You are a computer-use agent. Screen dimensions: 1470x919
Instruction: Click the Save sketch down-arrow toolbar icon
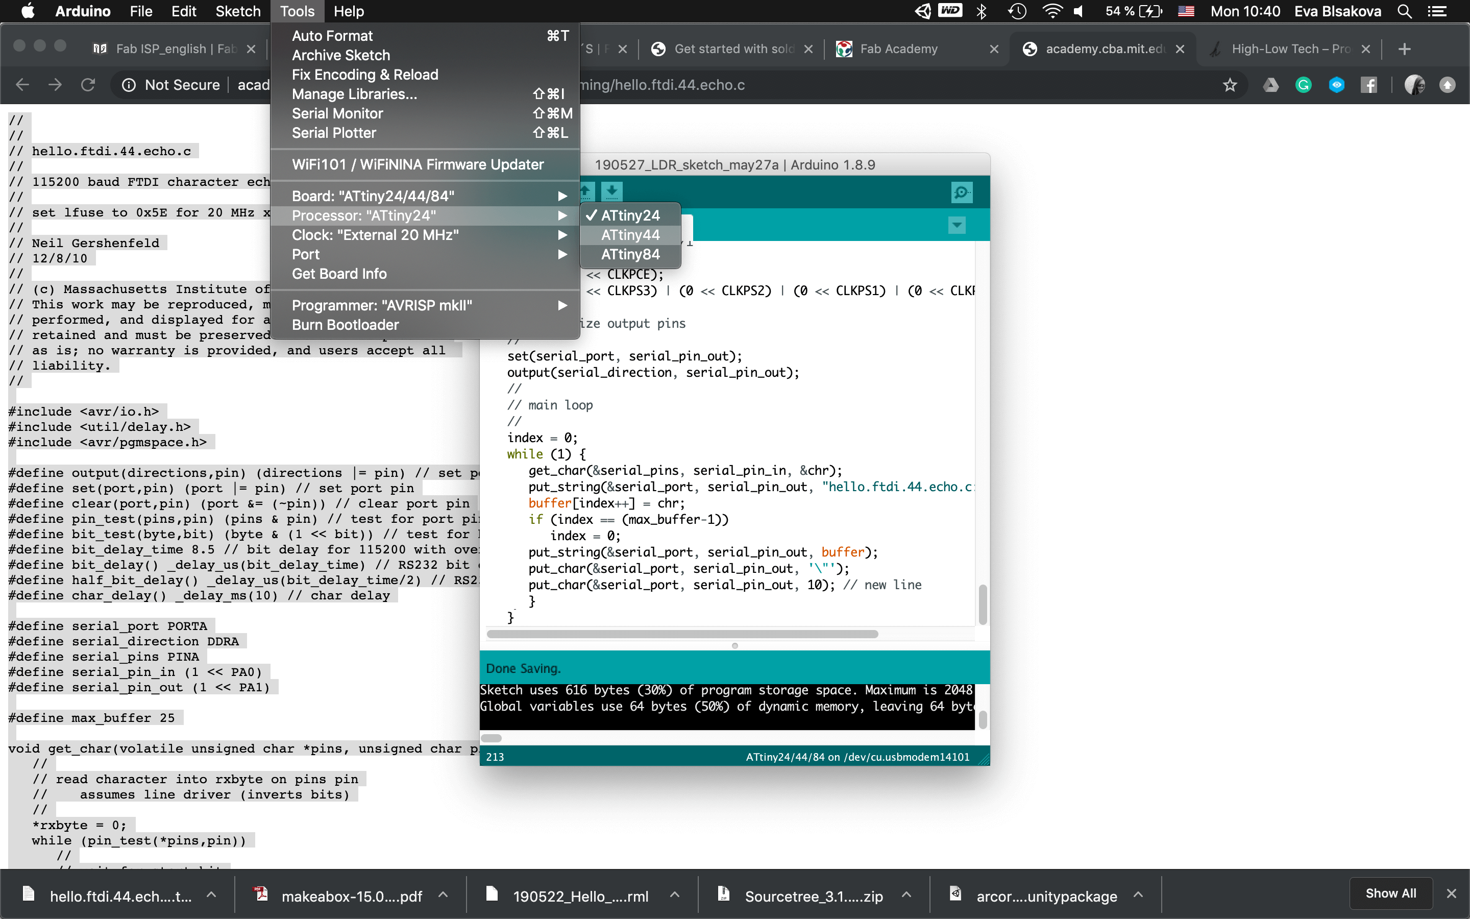(x=611, y=191)
